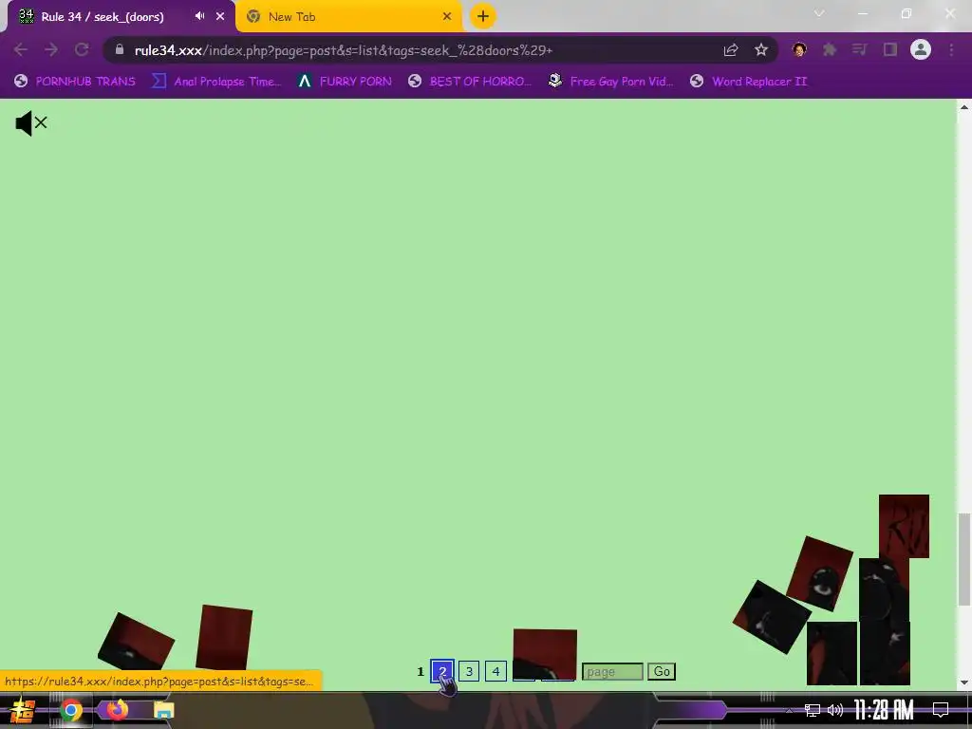Screen dimensions: 972x729
Task: Click the page number input field
Action: tap(612, 671)
